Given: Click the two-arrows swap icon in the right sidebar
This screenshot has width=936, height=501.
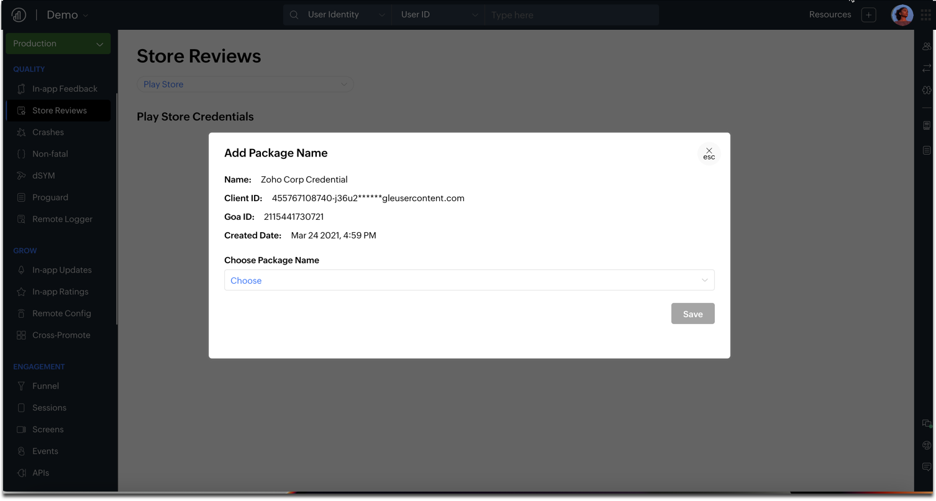Looking at the screenshot, I should click(x=927, y=68).
